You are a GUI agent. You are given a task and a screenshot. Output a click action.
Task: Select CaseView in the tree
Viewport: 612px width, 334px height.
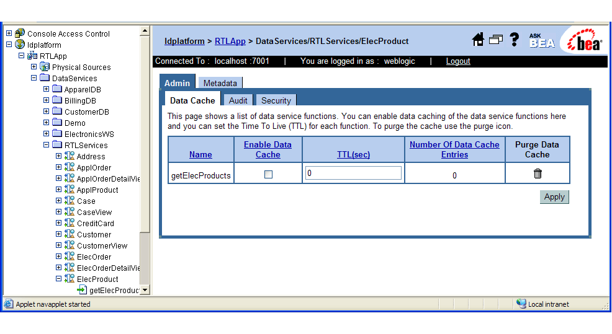[94, 212]
